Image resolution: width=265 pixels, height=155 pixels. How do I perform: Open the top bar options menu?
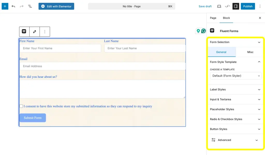pos(260,6)
